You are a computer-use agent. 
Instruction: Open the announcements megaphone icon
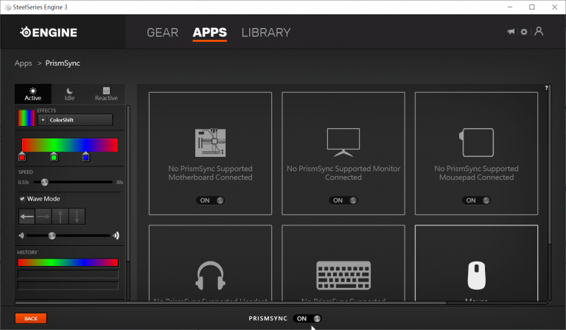point(511,32)
